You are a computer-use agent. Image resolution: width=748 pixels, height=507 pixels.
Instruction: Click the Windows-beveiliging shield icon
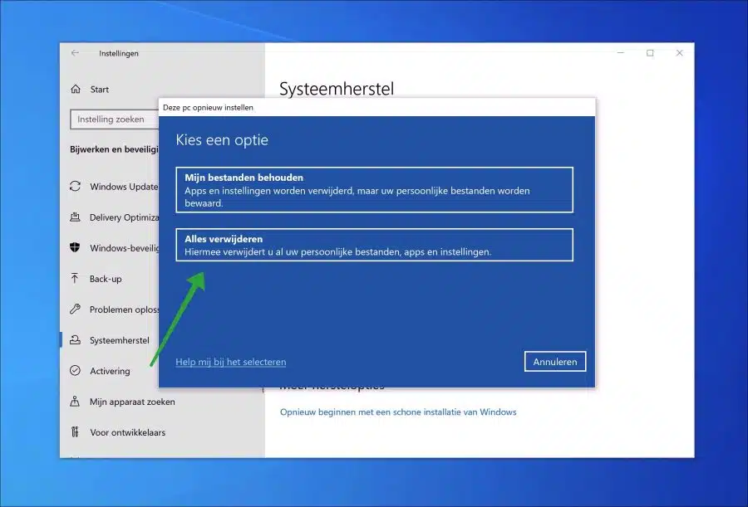tap(75, 248)
